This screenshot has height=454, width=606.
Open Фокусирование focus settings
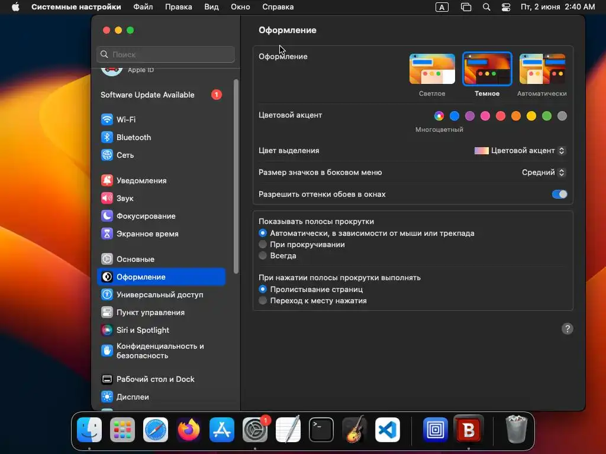coord(161,216)
